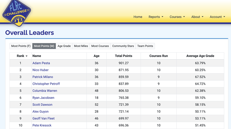This screenshot has width=231, height=129.
Task: Open Patrick Milano's profile link
Action: point(43,77)
